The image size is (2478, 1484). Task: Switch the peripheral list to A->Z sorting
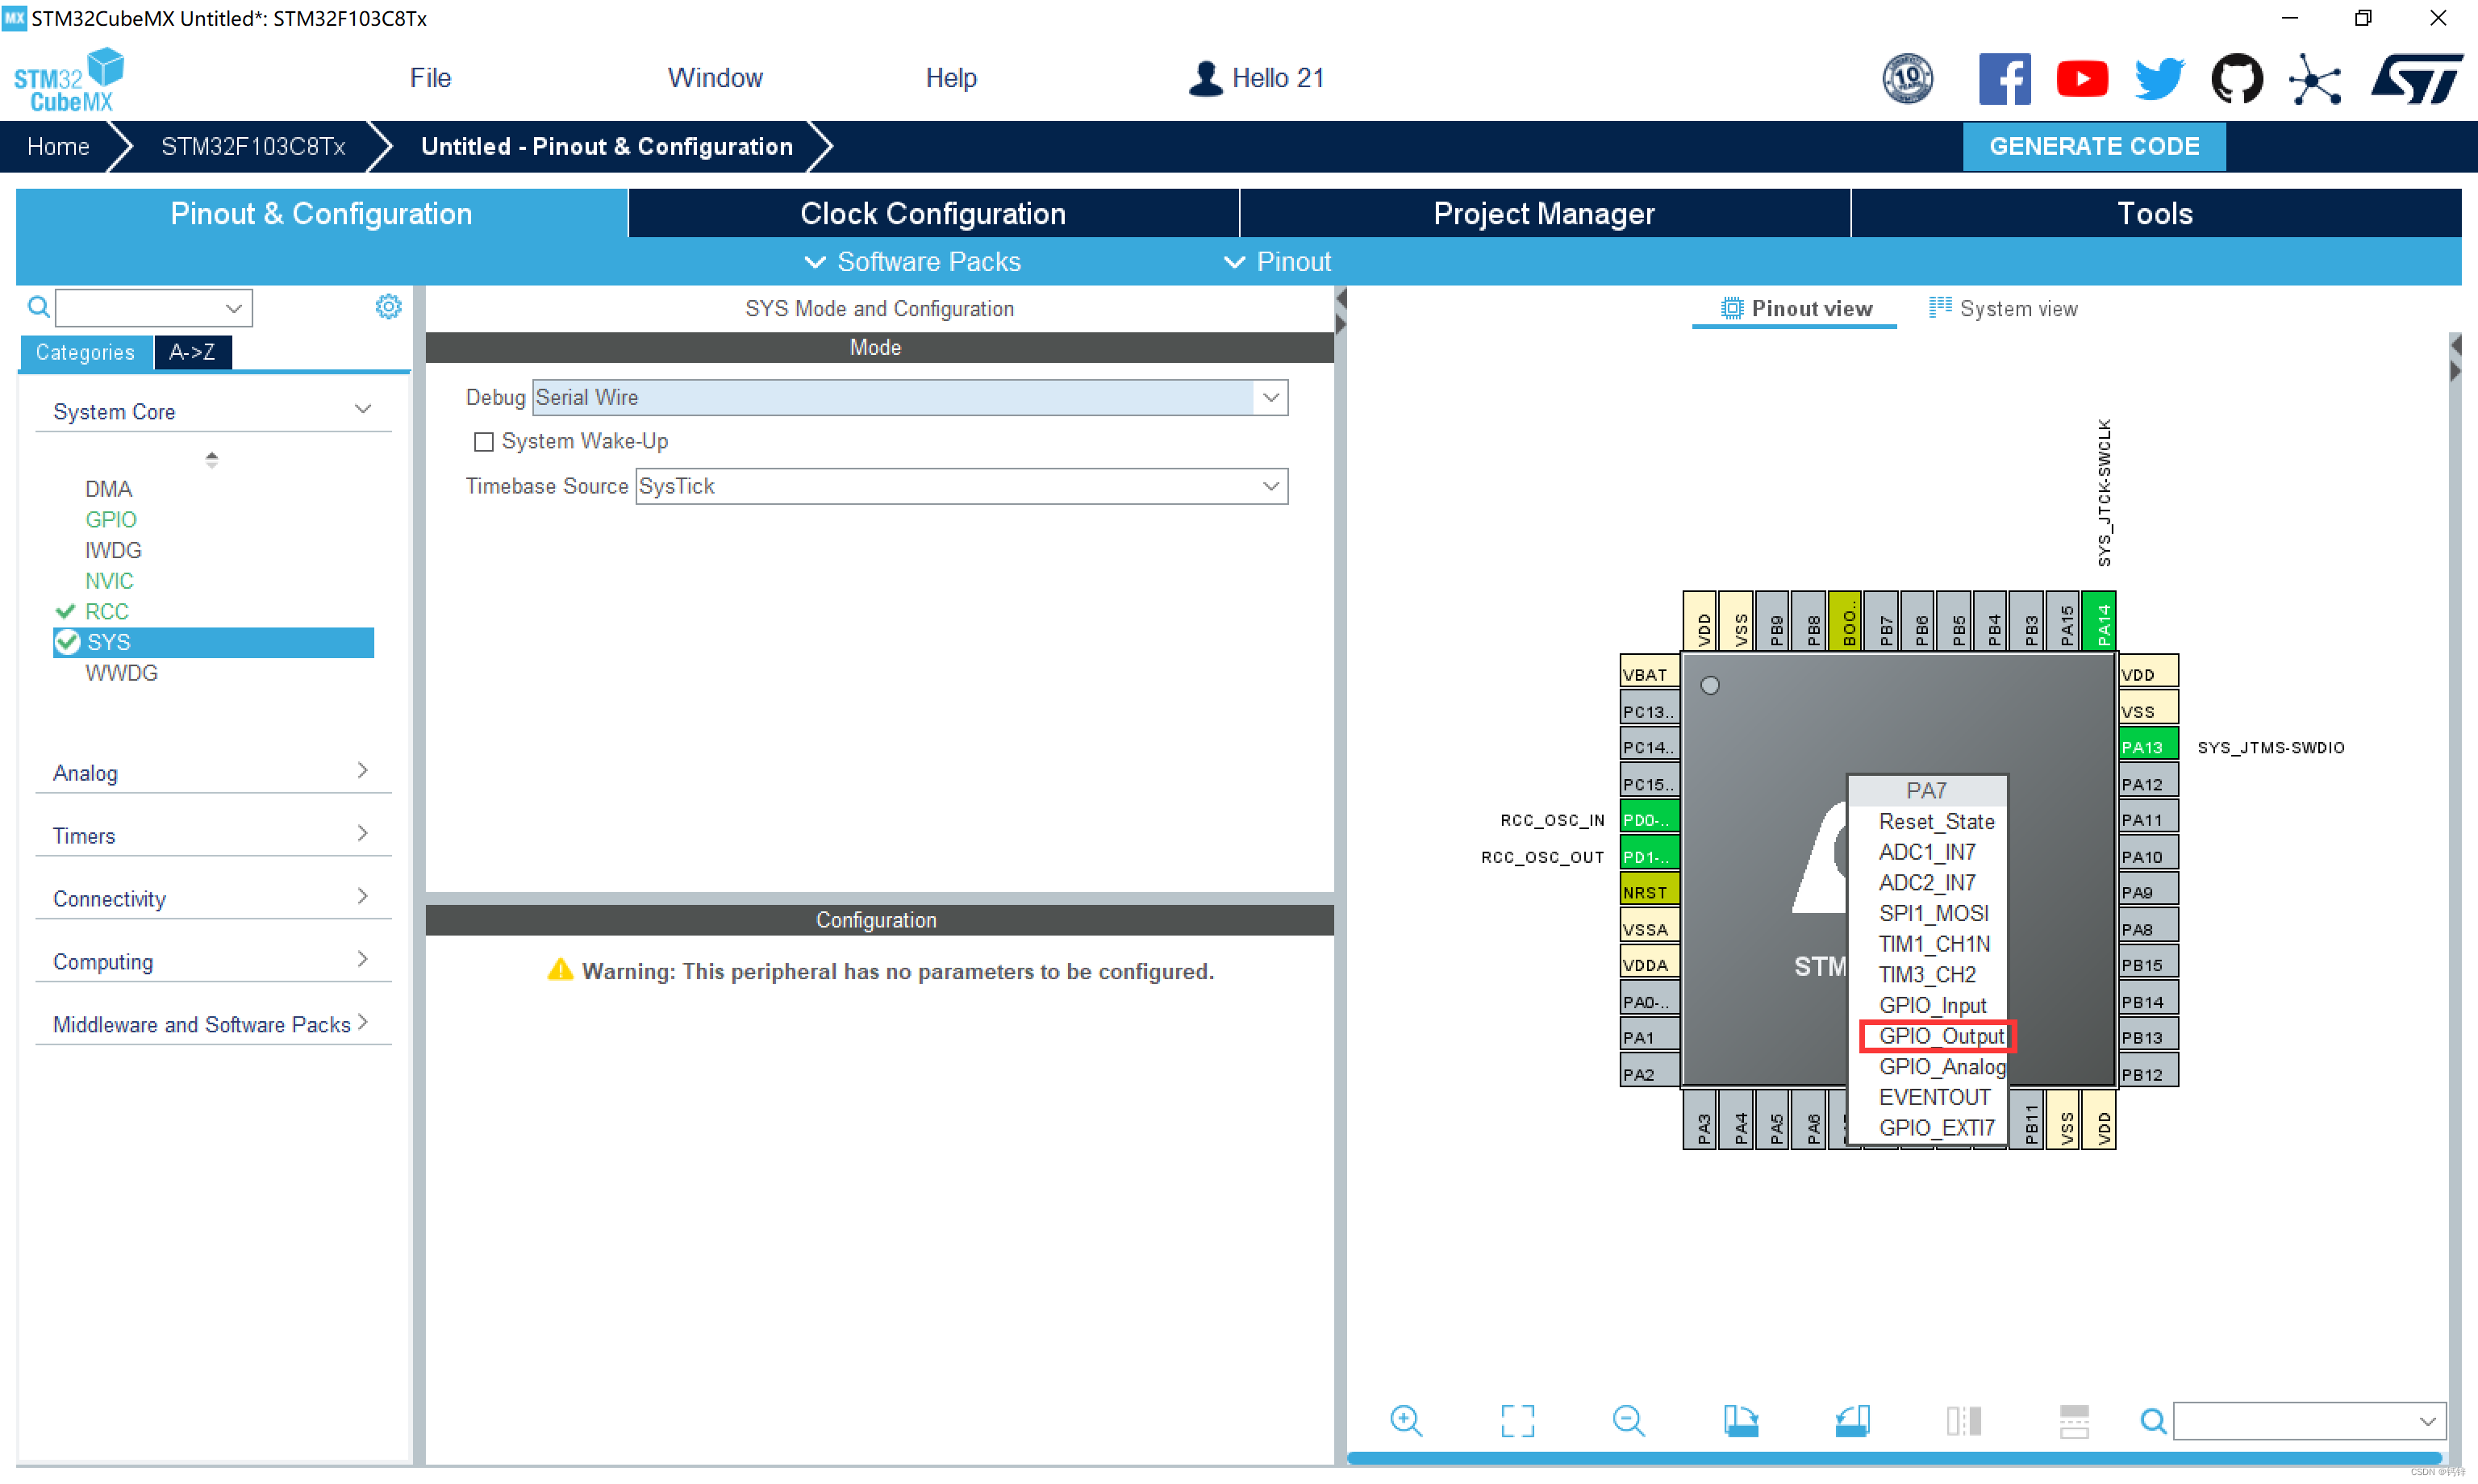pyautogui.click(x=192, y=352)
